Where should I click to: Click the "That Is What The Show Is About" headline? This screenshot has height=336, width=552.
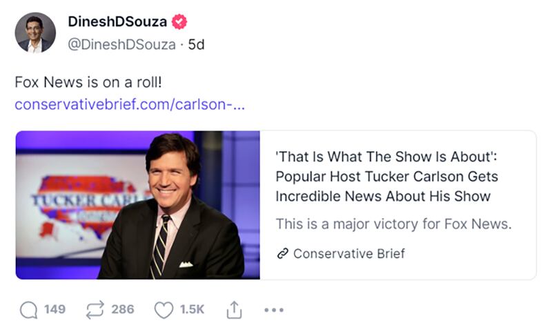(386, 176)
